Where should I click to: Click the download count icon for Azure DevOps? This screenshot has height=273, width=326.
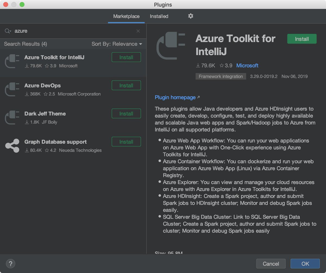(27, 94)
